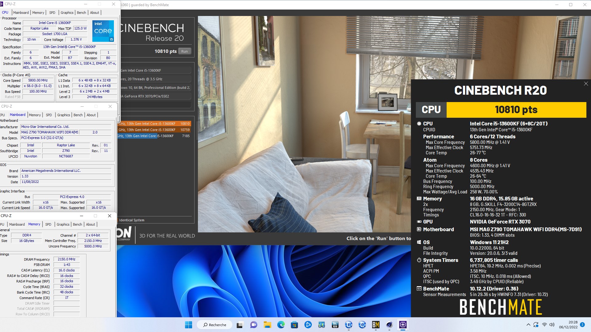Open the volume speaker tray icon

(x=552, y=325)
